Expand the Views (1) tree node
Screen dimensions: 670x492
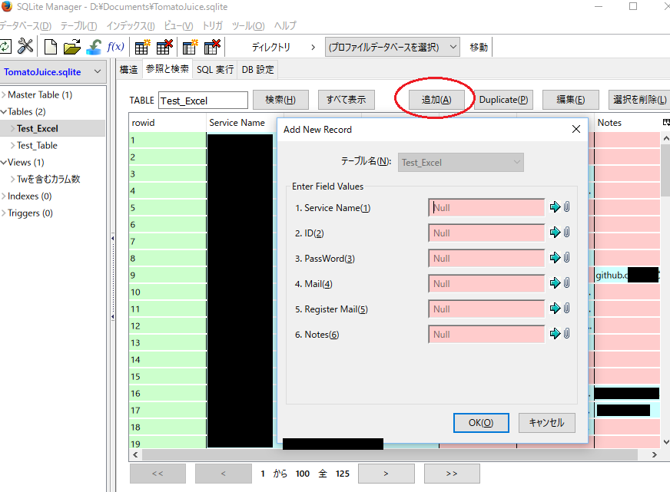[x=4, y=162]
